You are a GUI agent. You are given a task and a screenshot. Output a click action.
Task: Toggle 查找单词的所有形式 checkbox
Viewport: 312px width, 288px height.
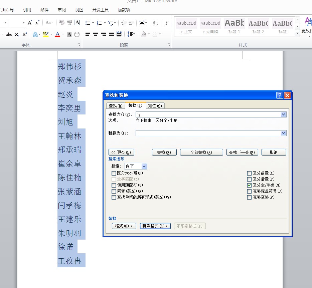coord(114,197)
